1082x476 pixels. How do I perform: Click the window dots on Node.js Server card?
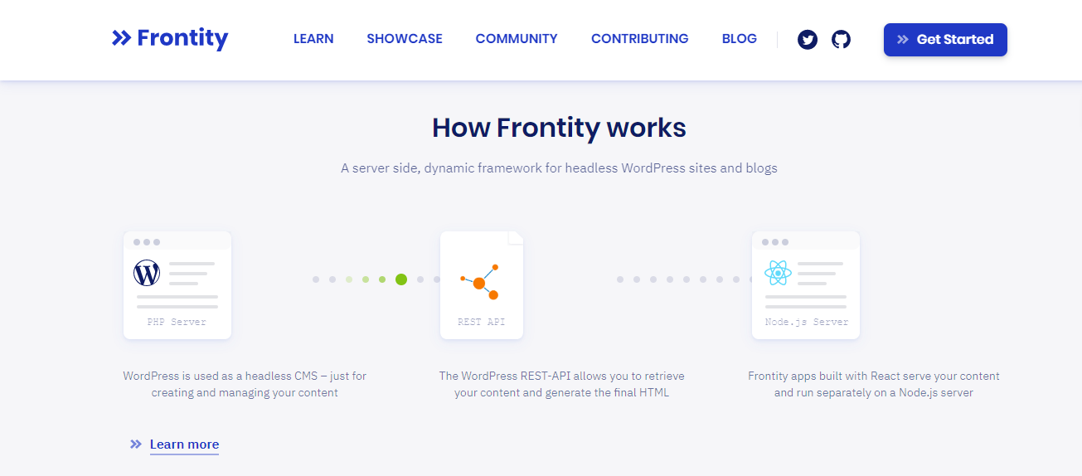775,242
